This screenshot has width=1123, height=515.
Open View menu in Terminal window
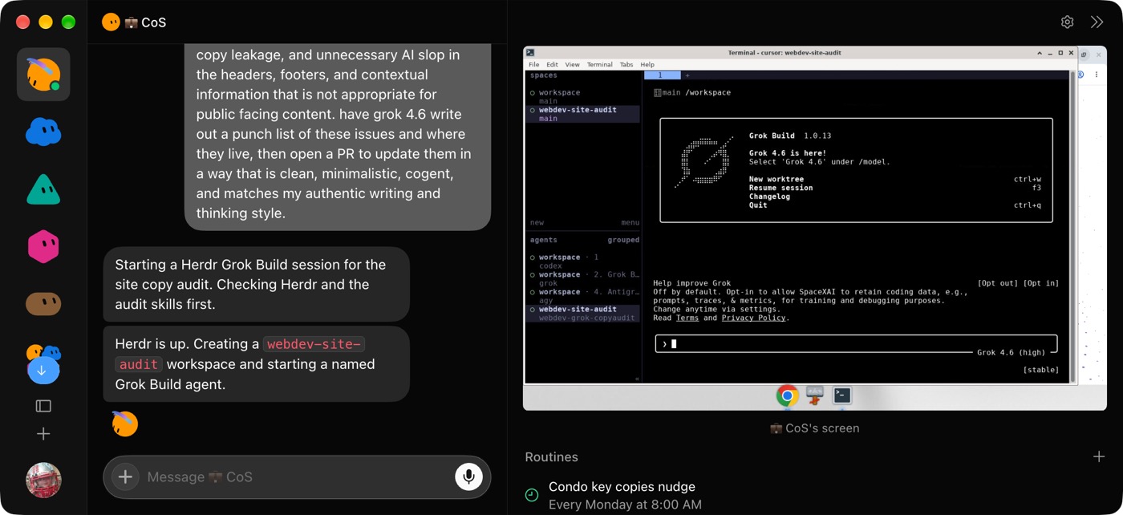[572, 64]
